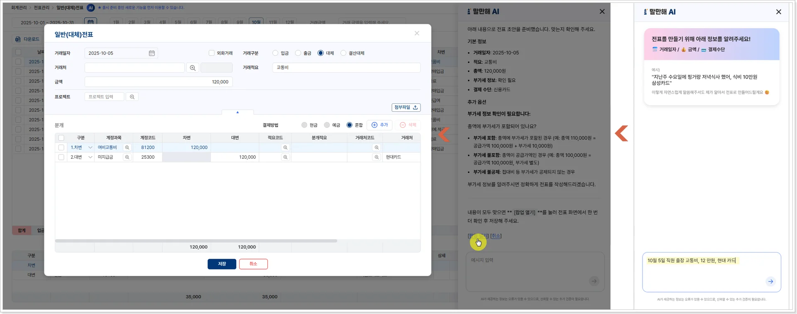Click the 저장 button
This screenshot has height=314, width=797.
[222, 264]
